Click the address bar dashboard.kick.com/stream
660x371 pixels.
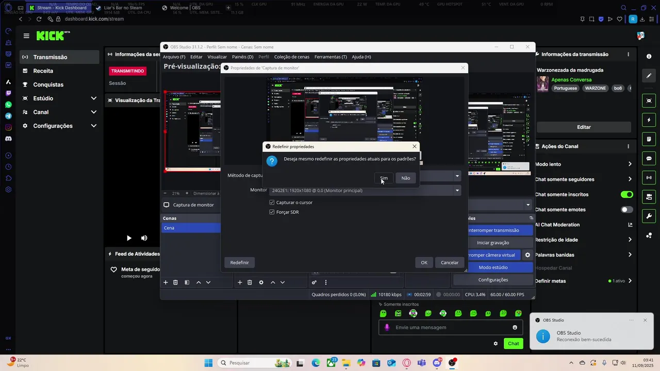[94, 19]
